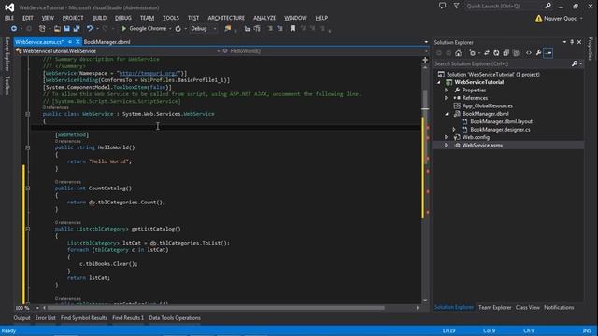Open the Server Explorer side tab
The height and width of the screenshot is (336, 598).
point(7,54)
